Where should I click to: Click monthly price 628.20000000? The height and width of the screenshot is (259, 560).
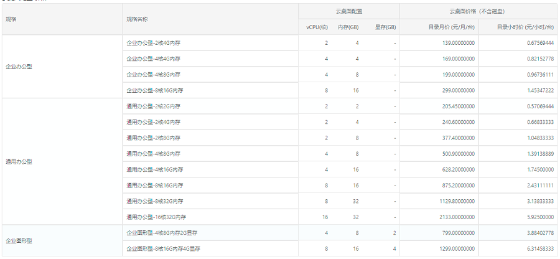[459, 170]
